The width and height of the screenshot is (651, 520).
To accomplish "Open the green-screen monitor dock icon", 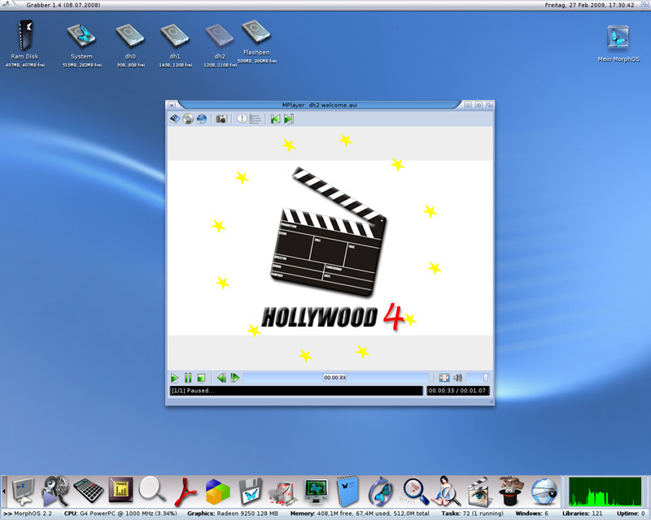I will tap(316, 491).
